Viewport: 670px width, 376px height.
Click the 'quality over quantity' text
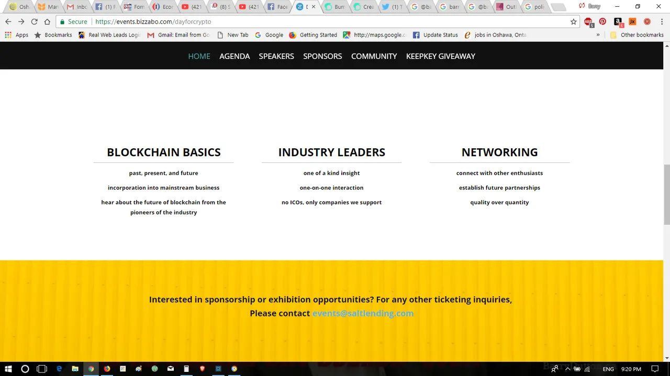coord(499,202)
